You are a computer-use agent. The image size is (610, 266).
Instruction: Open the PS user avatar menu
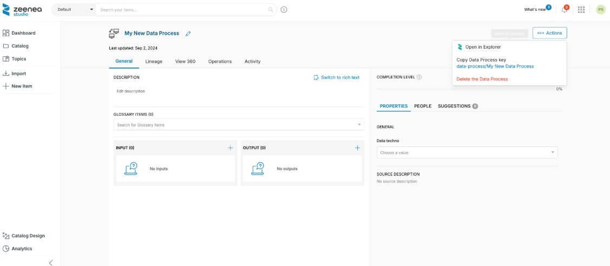pos(600,10)
